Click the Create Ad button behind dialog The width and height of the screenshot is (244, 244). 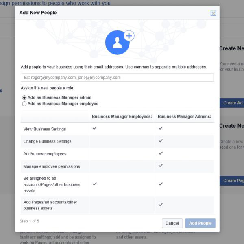[x=233, y=103]
